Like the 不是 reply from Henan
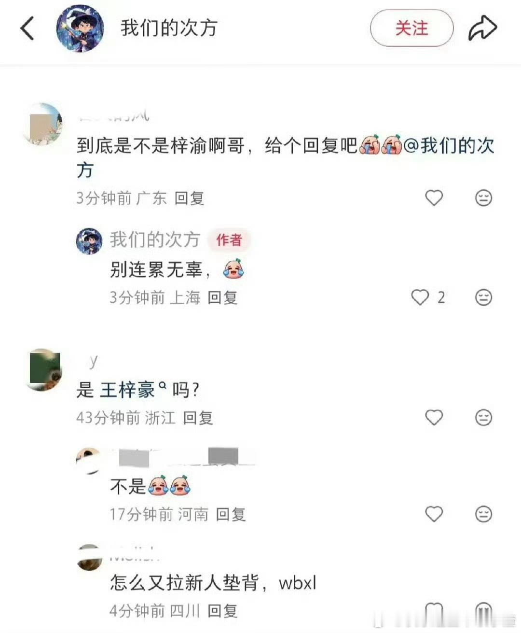 434,514
